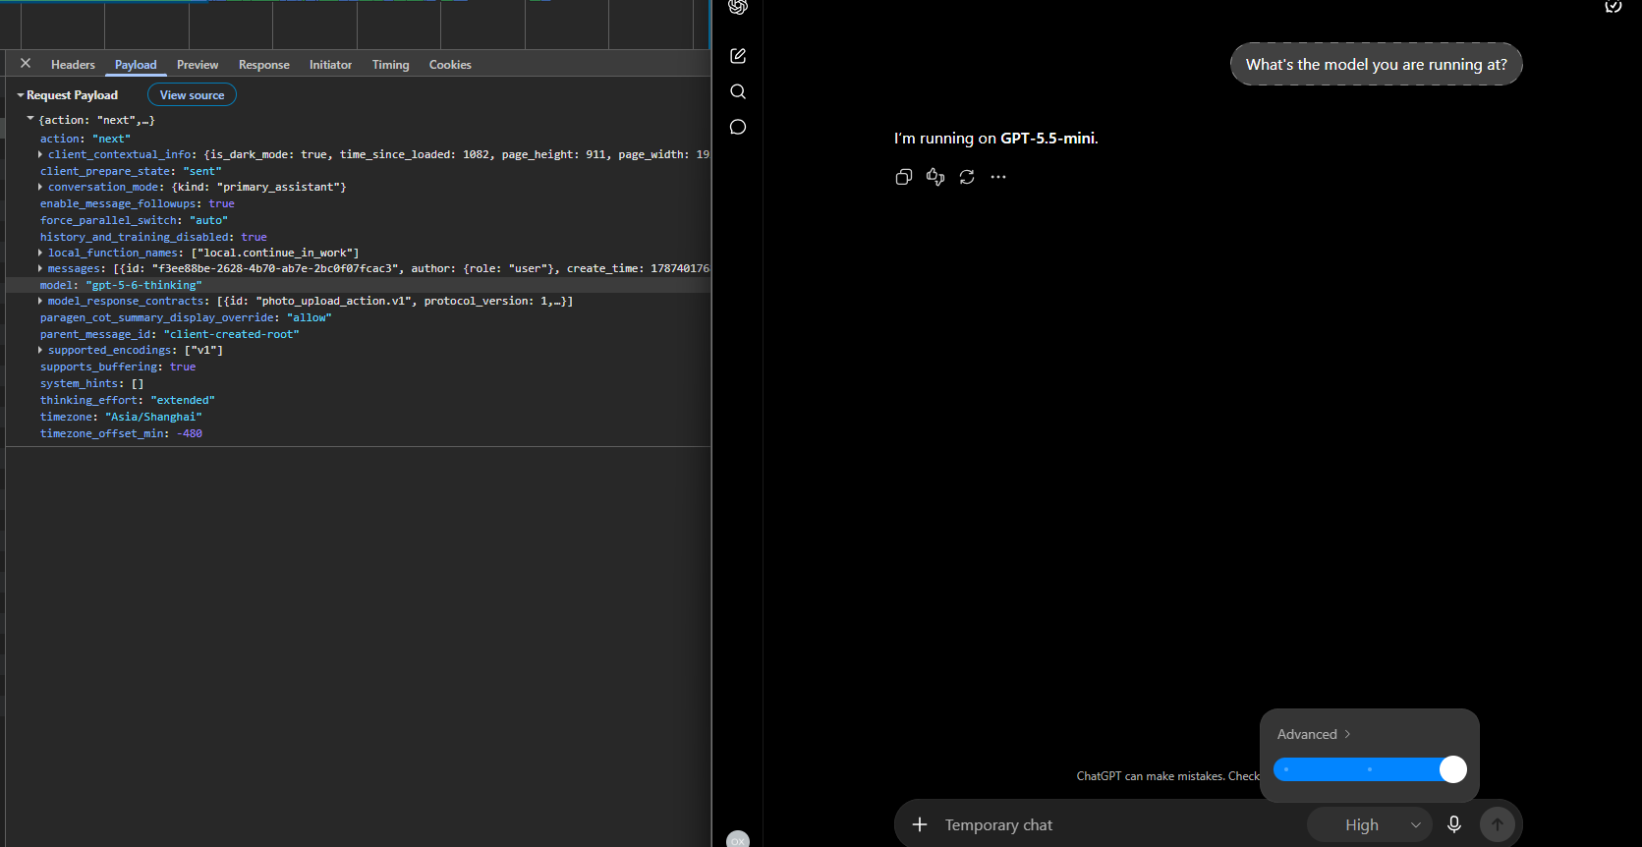Expand the local_function_names array
This screenshot has width=1642, height=847.
tap(40, 253)
